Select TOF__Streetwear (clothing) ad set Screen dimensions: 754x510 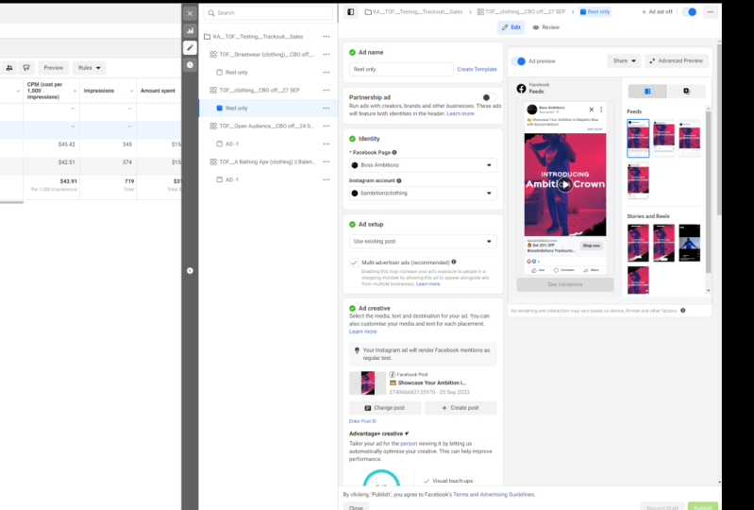point(266,55)
